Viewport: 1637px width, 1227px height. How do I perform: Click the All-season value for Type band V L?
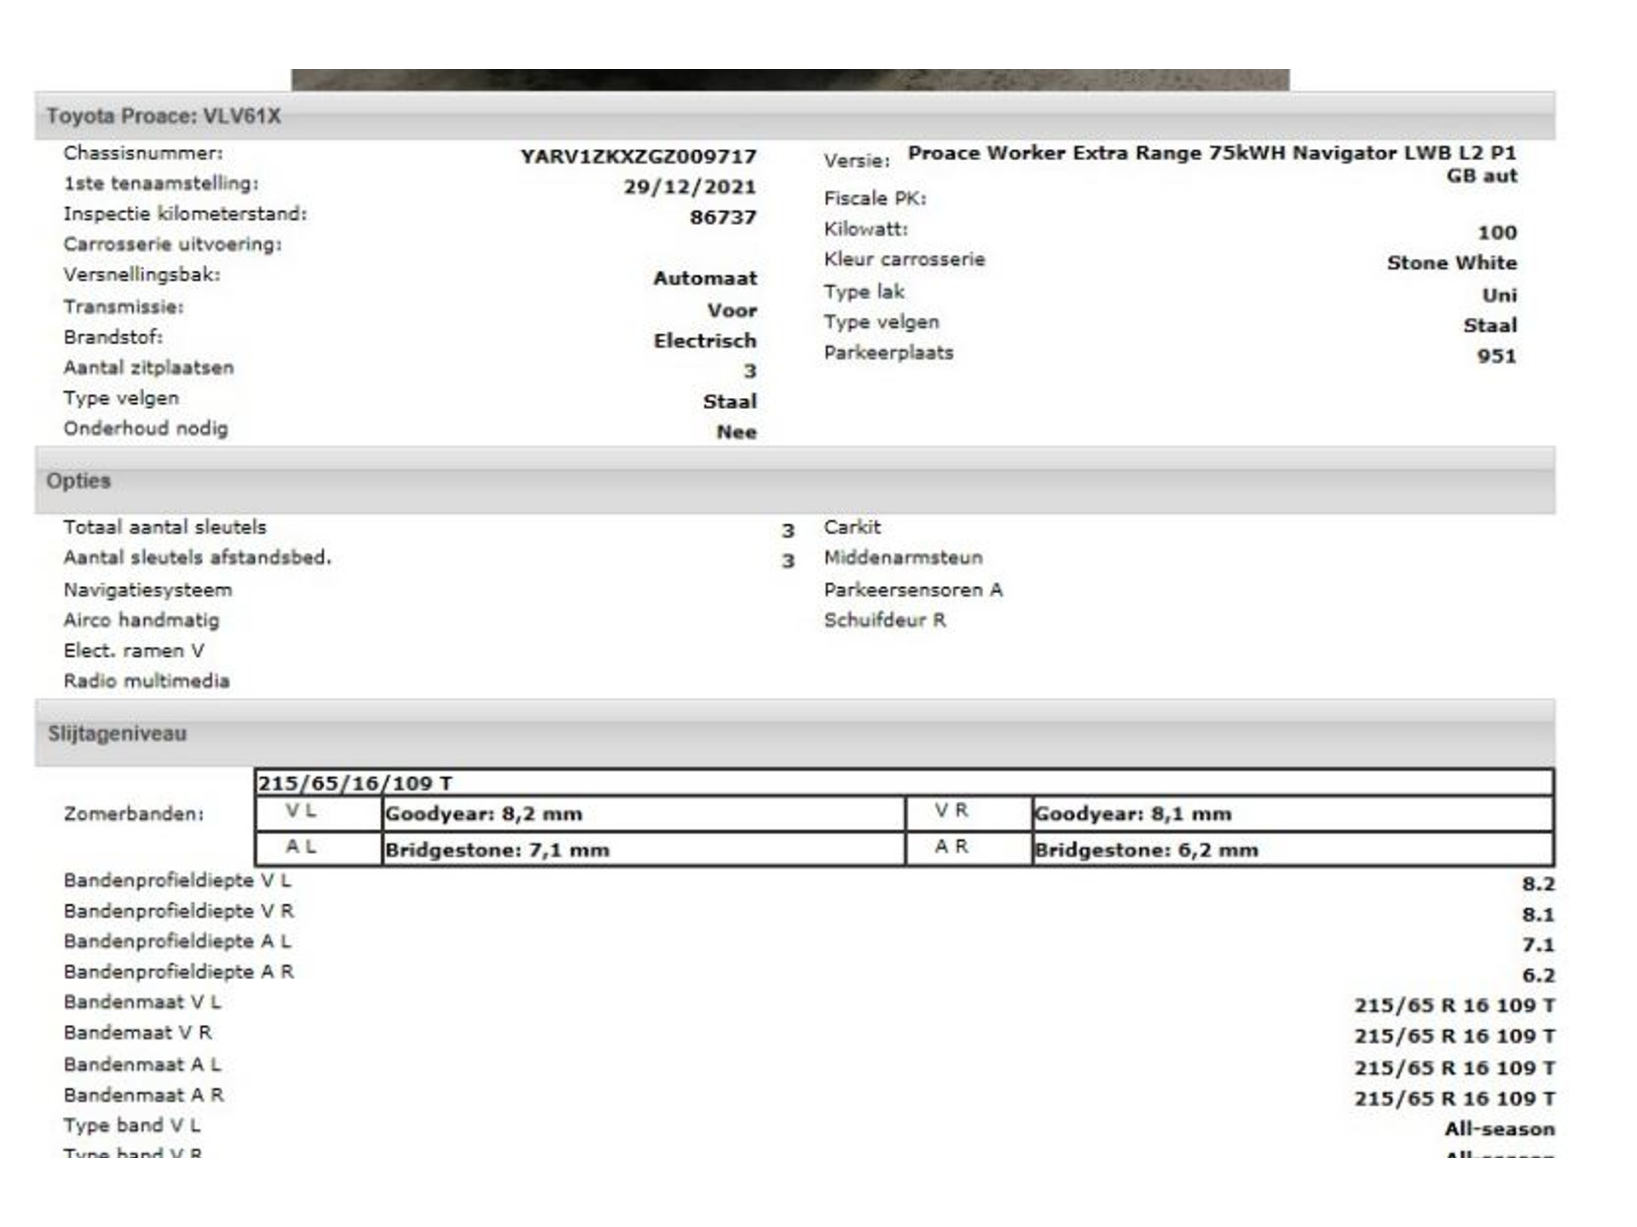tap(1499, 1130)
